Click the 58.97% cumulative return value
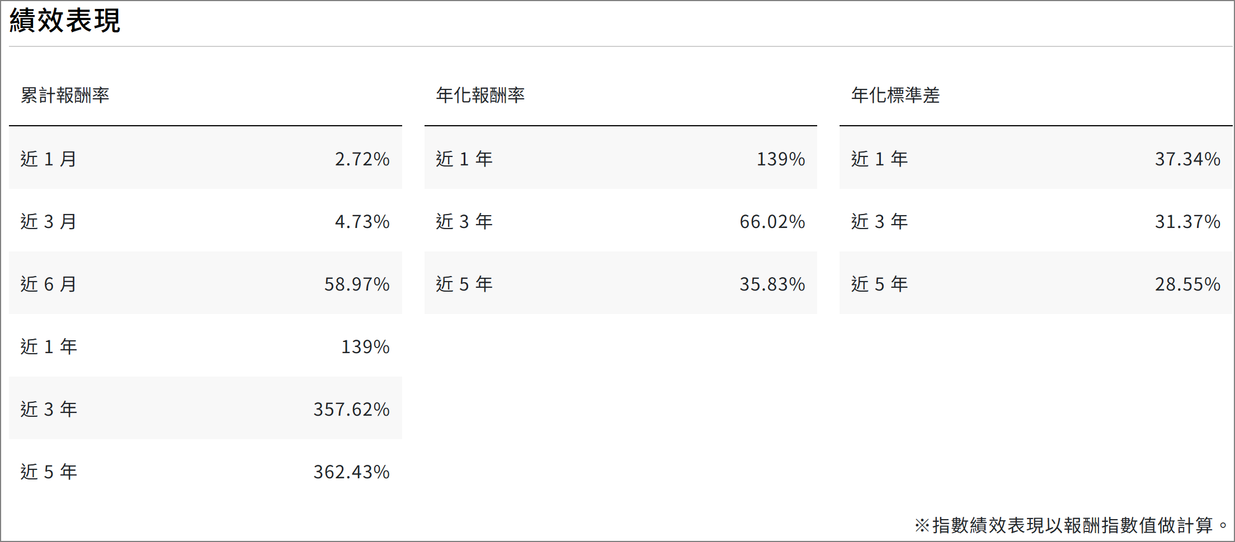The image size is (1235, 542). point(357,284)
